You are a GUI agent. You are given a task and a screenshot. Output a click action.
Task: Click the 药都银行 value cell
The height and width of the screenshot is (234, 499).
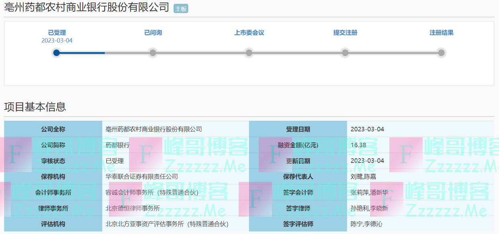click(176, 145)
